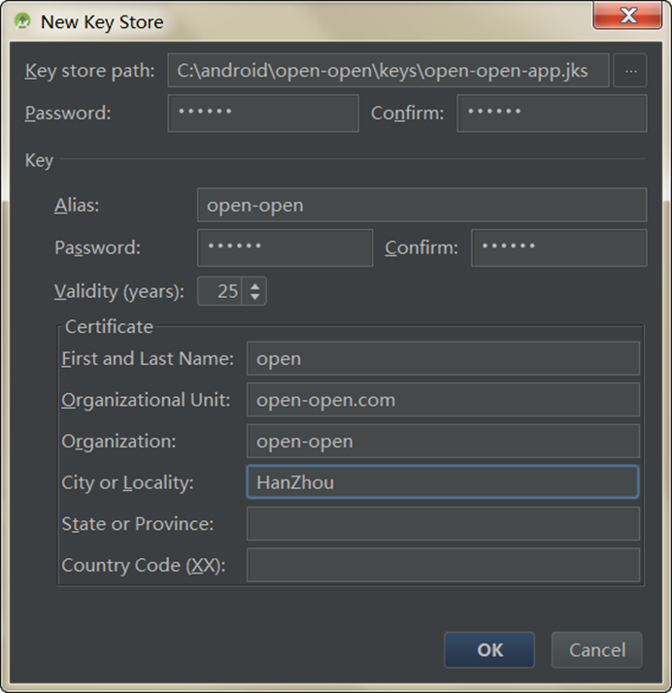Viewport: 672px width, 693px height.
Task: Focus the Alias field containing open-open
Action: [x=421, y=205]
